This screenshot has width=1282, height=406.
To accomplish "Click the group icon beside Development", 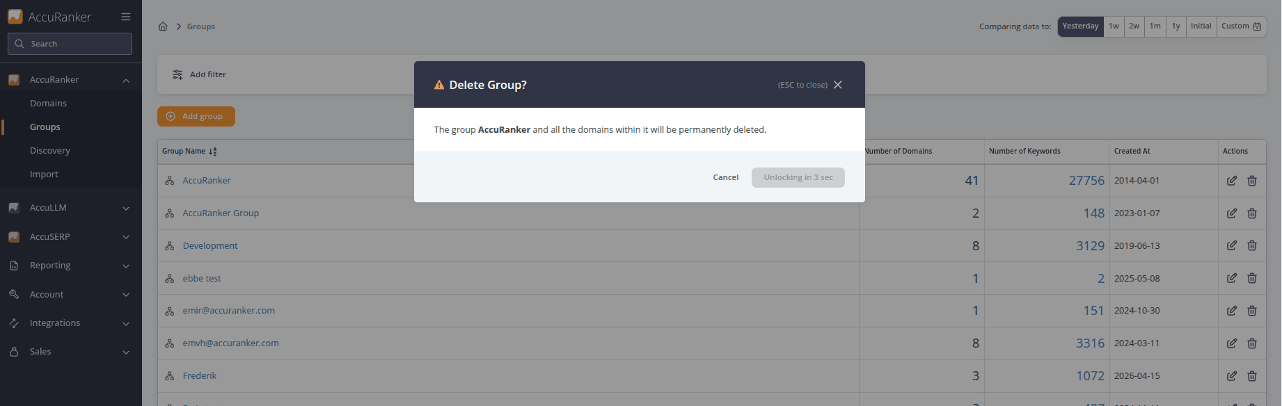I will tap(169, 246).
